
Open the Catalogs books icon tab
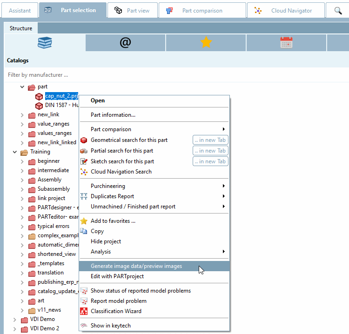(45, 42)
